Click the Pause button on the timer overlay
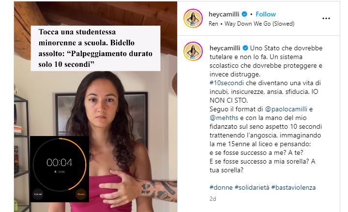The image size is (348, 212). point(81,194)
